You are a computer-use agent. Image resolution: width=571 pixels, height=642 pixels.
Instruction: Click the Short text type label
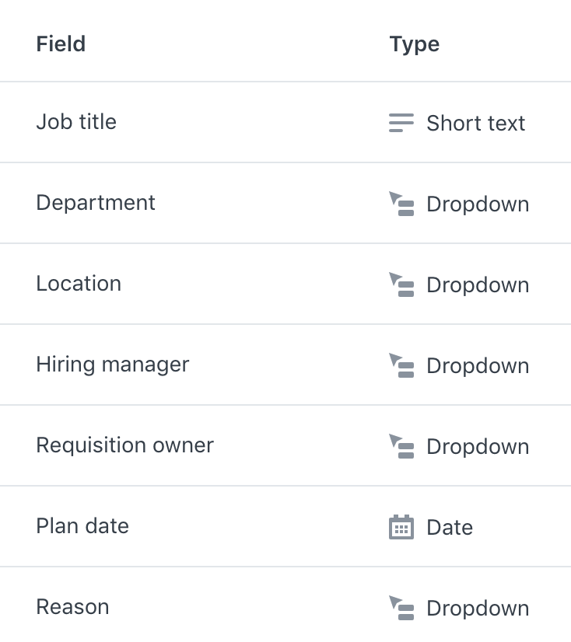(475, 124)
